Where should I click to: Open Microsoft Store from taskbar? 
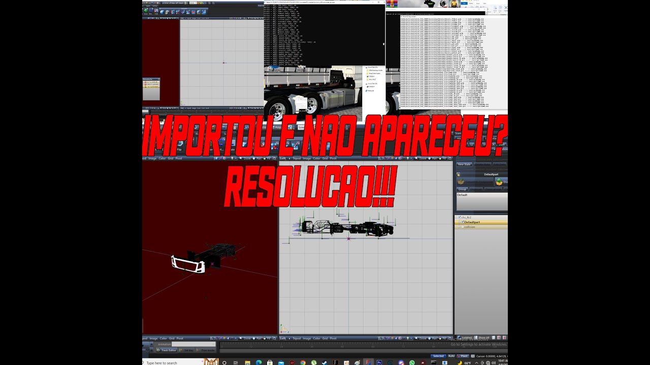tap(270, 362)
